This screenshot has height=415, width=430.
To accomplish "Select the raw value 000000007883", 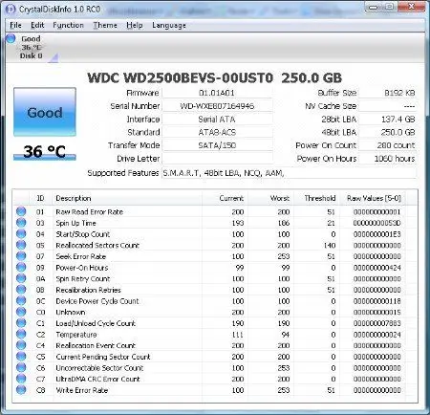I will (376, 323).
